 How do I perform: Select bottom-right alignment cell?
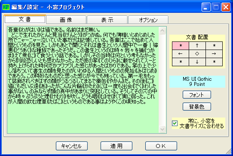(x=214, y=62)
